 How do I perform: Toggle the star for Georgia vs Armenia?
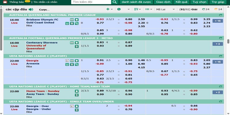pyautogui.click(x=77, y=61)
